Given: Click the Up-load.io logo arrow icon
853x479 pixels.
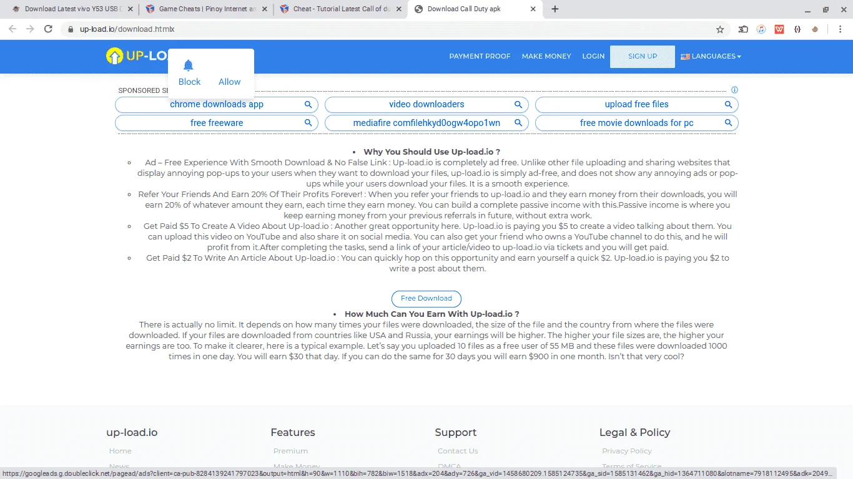Looking at the screenshot, I should [x=114, y=56].
